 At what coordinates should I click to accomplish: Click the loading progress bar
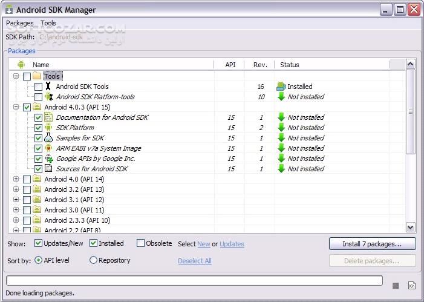pos(194,281)
